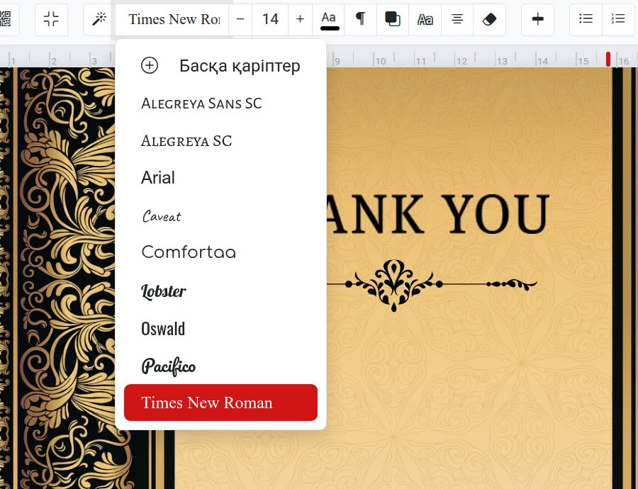Click the Басқа қаріптер menu entry
The width and height of the screenshot is (638, 489).
click(221, 65)
